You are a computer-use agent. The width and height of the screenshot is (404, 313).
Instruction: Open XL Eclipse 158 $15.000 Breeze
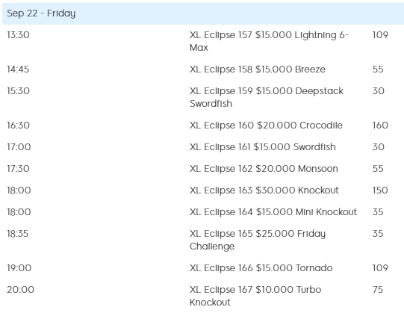(x=258, y=69)
